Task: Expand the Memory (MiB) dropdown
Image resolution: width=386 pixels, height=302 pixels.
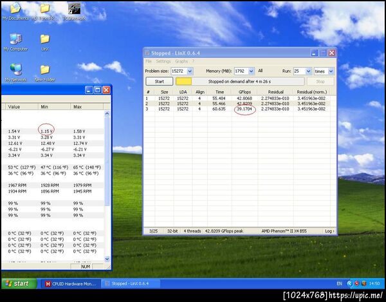Action: pos(252,71)
